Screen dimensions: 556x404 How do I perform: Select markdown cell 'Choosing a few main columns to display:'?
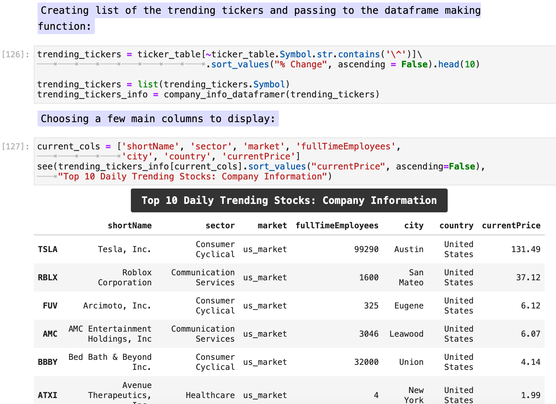tap(158, 119)
